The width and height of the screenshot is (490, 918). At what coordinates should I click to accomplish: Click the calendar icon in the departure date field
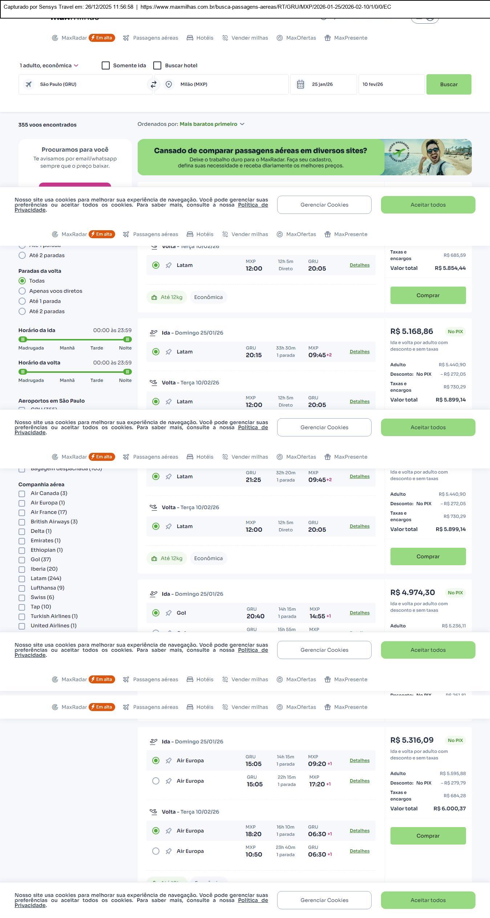tap(300, 84)
